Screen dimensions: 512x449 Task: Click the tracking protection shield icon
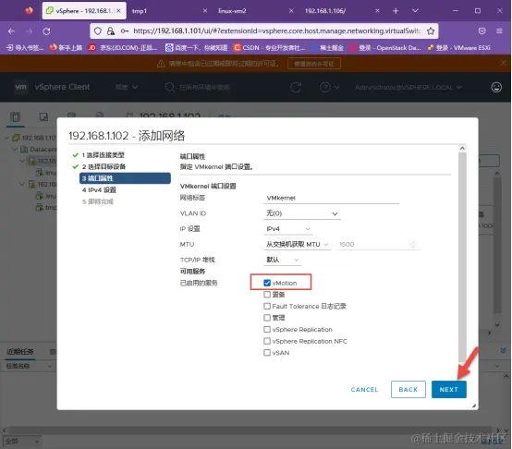[x=98, y=31]
